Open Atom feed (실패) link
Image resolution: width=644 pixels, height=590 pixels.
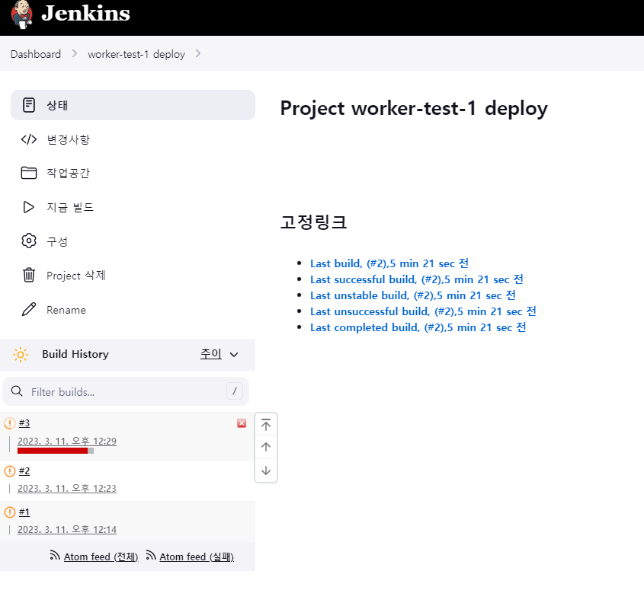(x=197, y=557)
